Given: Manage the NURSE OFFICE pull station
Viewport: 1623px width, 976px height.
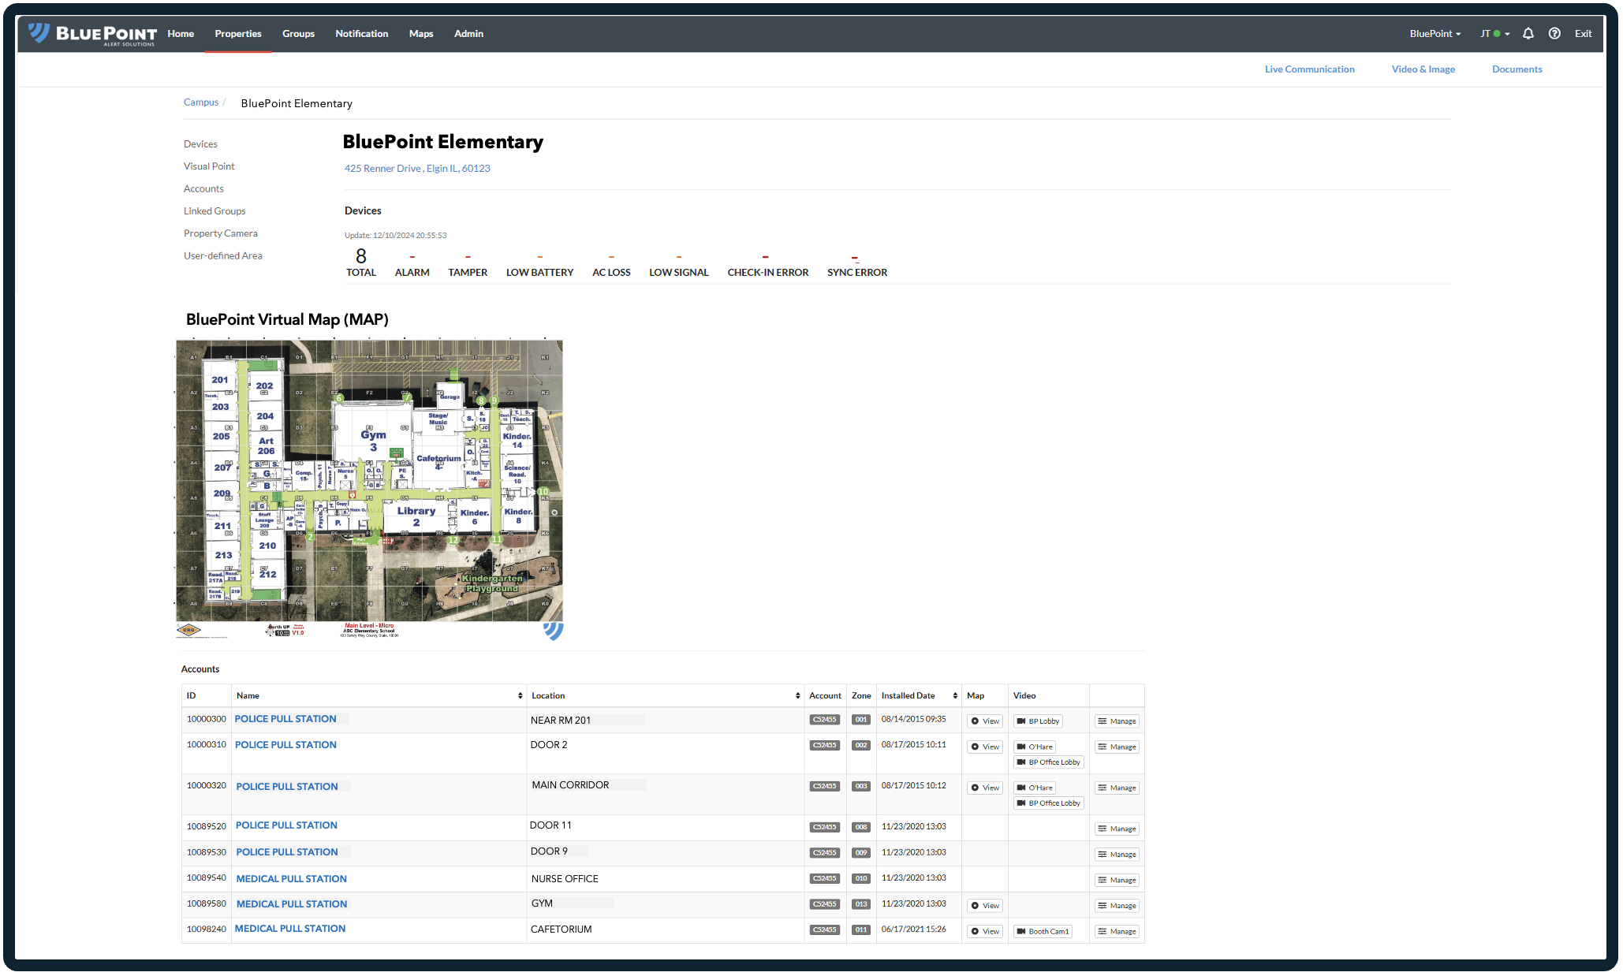Looking at the screenshot, I should click(1117, 881).
